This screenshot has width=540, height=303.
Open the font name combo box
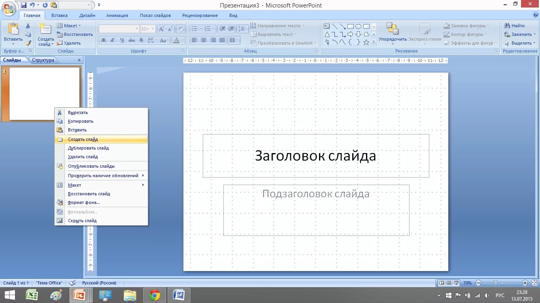(119, 29)
